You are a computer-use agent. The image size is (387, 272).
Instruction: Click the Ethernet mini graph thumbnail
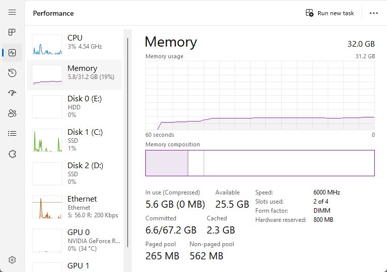coord(47,207)
